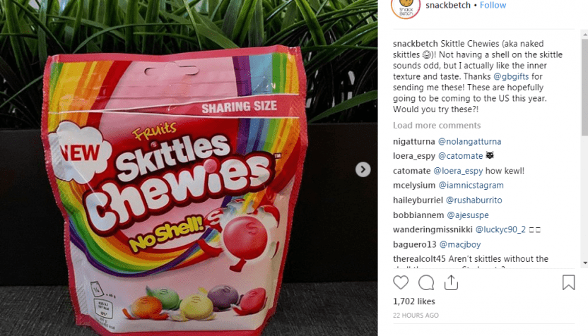Go to the next photo with the arrow
The image size is (588, 336).
tap(363, 169)
